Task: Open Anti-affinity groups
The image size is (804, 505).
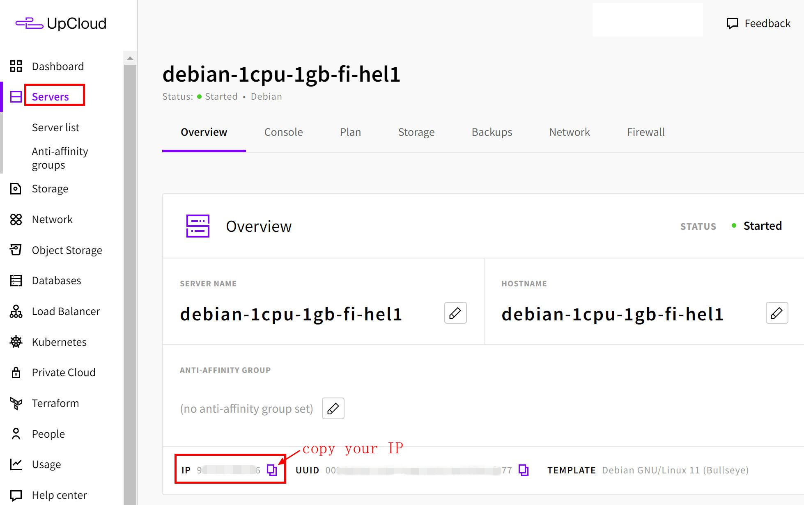Action: 60,158
